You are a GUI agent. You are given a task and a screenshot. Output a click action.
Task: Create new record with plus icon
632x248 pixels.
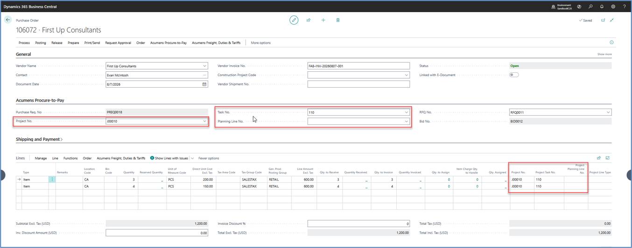tap(323, 20)
